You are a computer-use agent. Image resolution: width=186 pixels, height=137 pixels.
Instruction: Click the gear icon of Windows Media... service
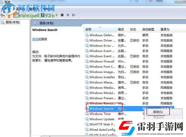coord(87,88)
